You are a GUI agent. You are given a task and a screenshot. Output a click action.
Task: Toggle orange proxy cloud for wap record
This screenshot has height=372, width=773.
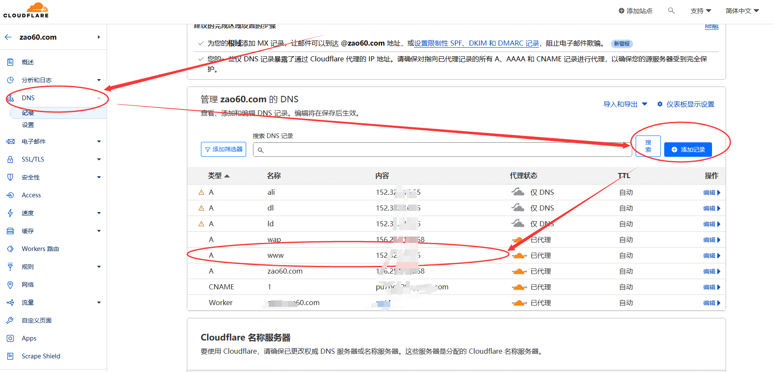519,240
